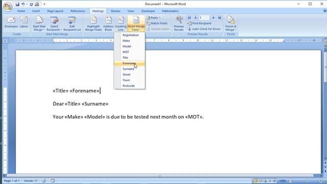Click the proofing check icon in status bar
The width and height of the screenshot is (327, 184).
44,181
